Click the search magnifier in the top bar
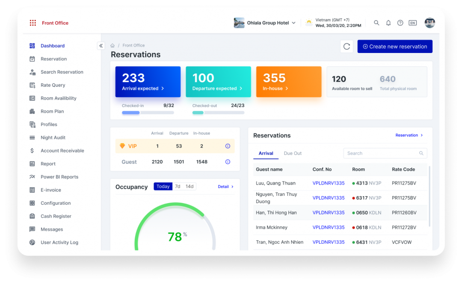This screenshot has height=283, width=462. [376, 23]
